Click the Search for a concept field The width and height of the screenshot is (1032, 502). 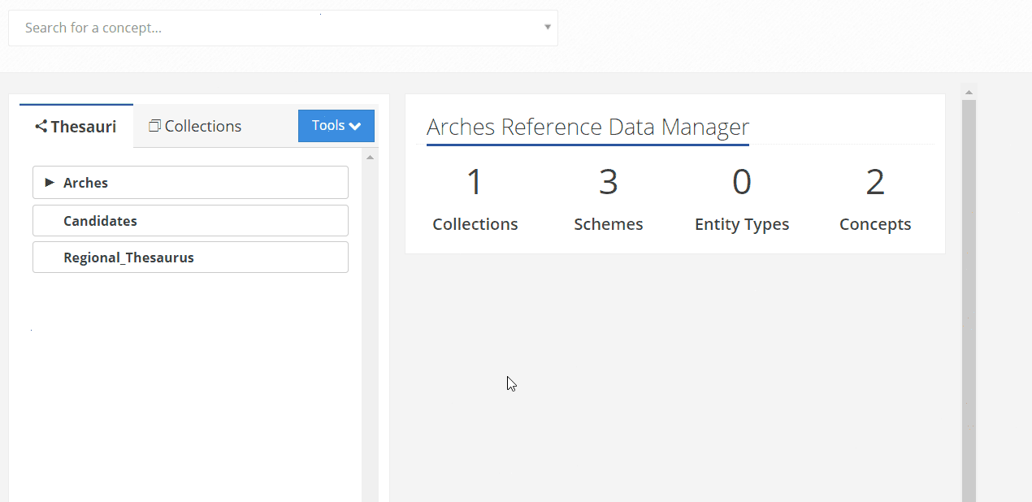(276, 28)
